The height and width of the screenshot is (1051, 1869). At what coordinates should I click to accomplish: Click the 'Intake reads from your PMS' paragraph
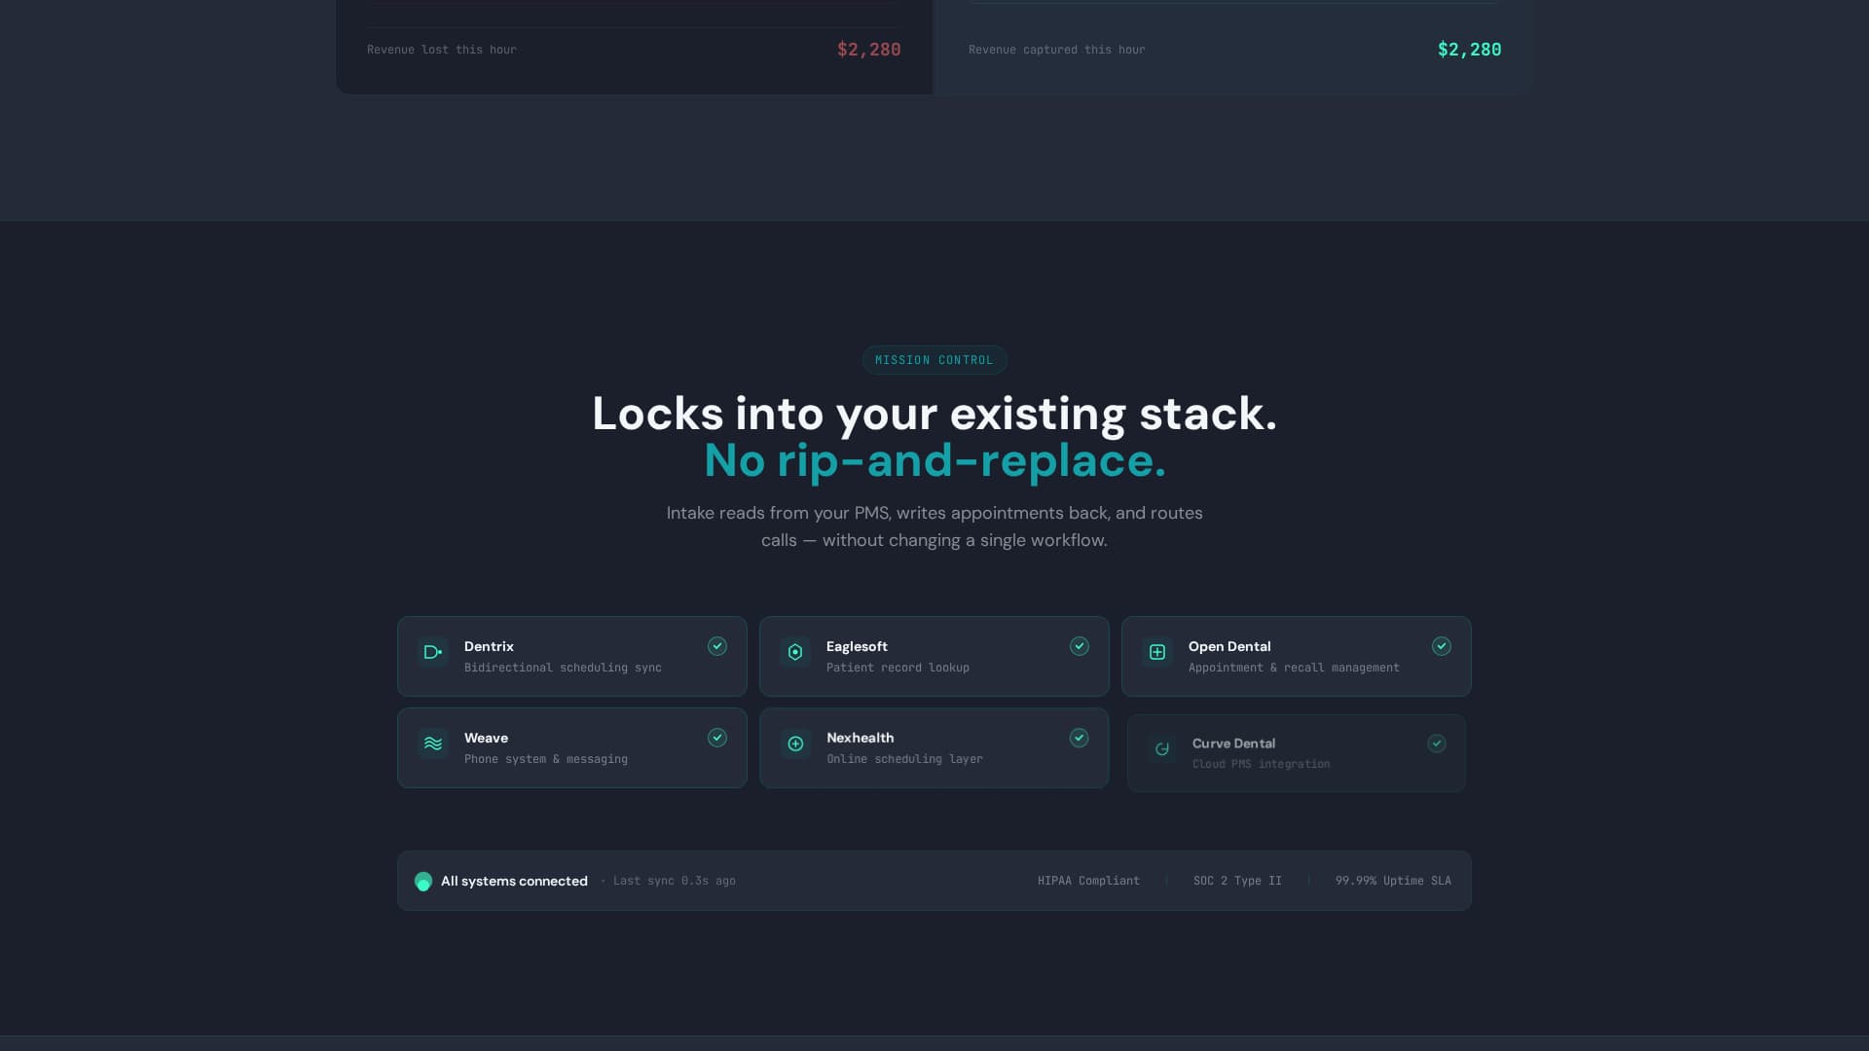(x=934, y=526)
